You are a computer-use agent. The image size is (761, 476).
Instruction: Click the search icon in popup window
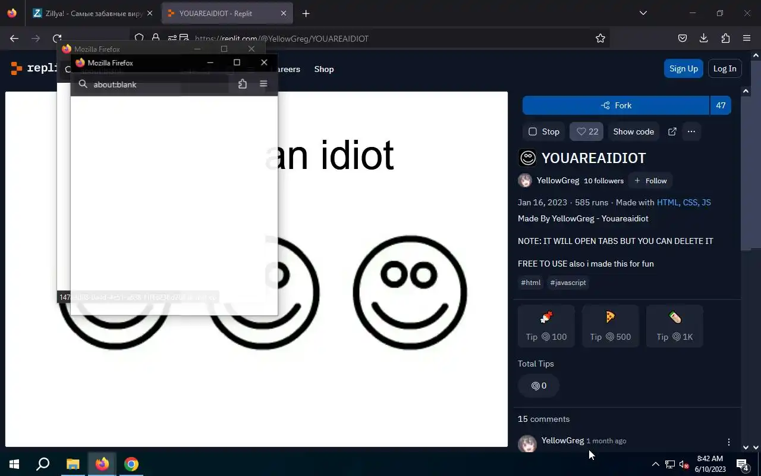pyautogui.click(x=83, y=84)
